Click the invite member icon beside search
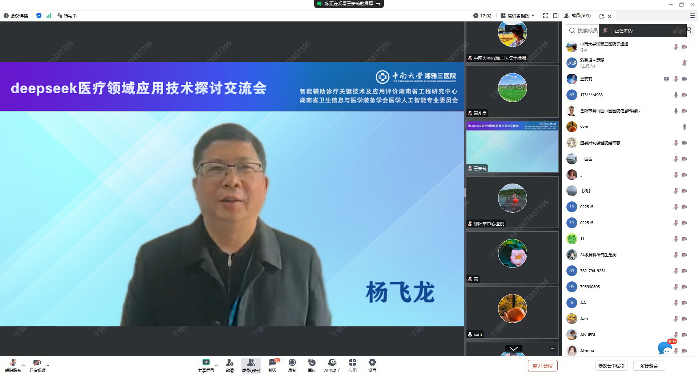This screenshot has width=698, height=374. point(690,31)
